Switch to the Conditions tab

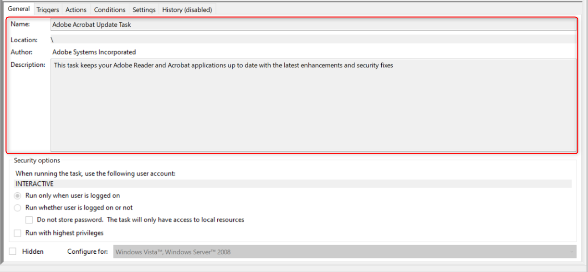pyautogui.click(x=110, y=10)
